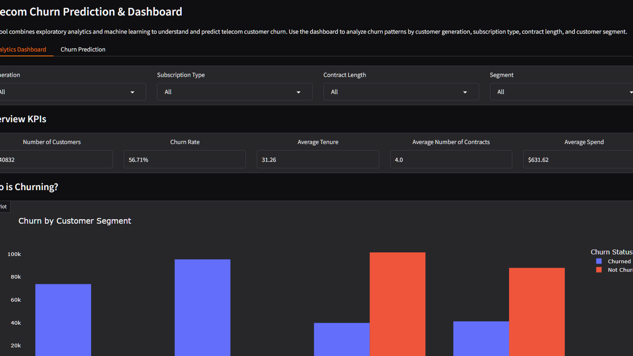Click the Plot label tab on chart
This screenshot has width=633, height=356.
click(x=5, y=207)
